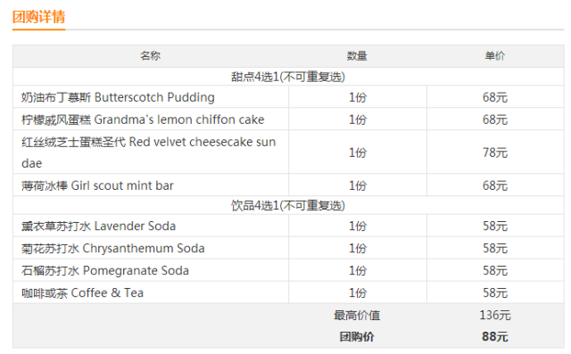Click the 136元 highest value amount
Screen dimensions: 571x354
pos(495,315)
